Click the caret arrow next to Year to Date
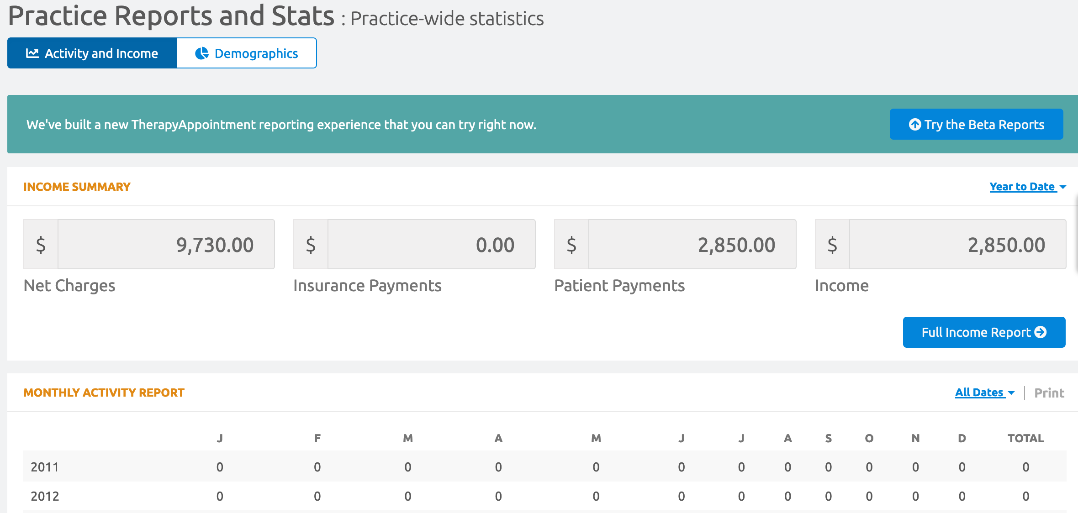This screenshot has width=1078, height=513. click(1063, 187)
